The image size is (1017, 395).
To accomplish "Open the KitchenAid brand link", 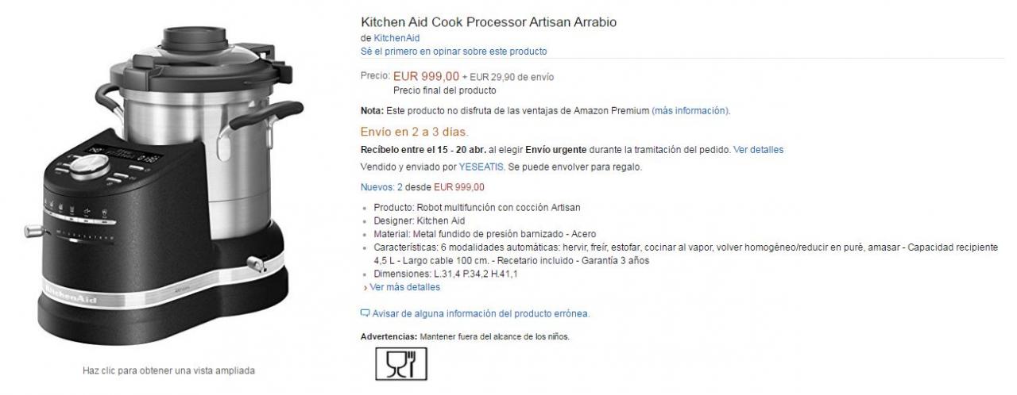I will (396, 38).
